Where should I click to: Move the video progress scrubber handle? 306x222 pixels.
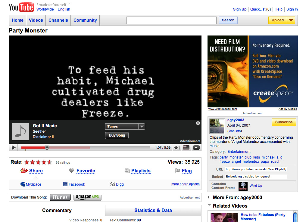47,147
